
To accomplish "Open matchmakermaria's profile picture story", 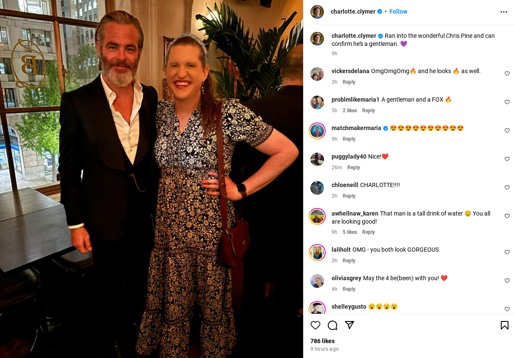I will pyautogui.click(x=317, y=131).
